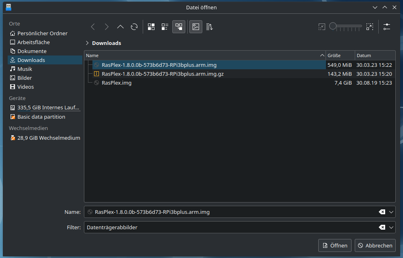Sort by Name column header
Viewport: 403px width, 258px height.
point(205,55)
